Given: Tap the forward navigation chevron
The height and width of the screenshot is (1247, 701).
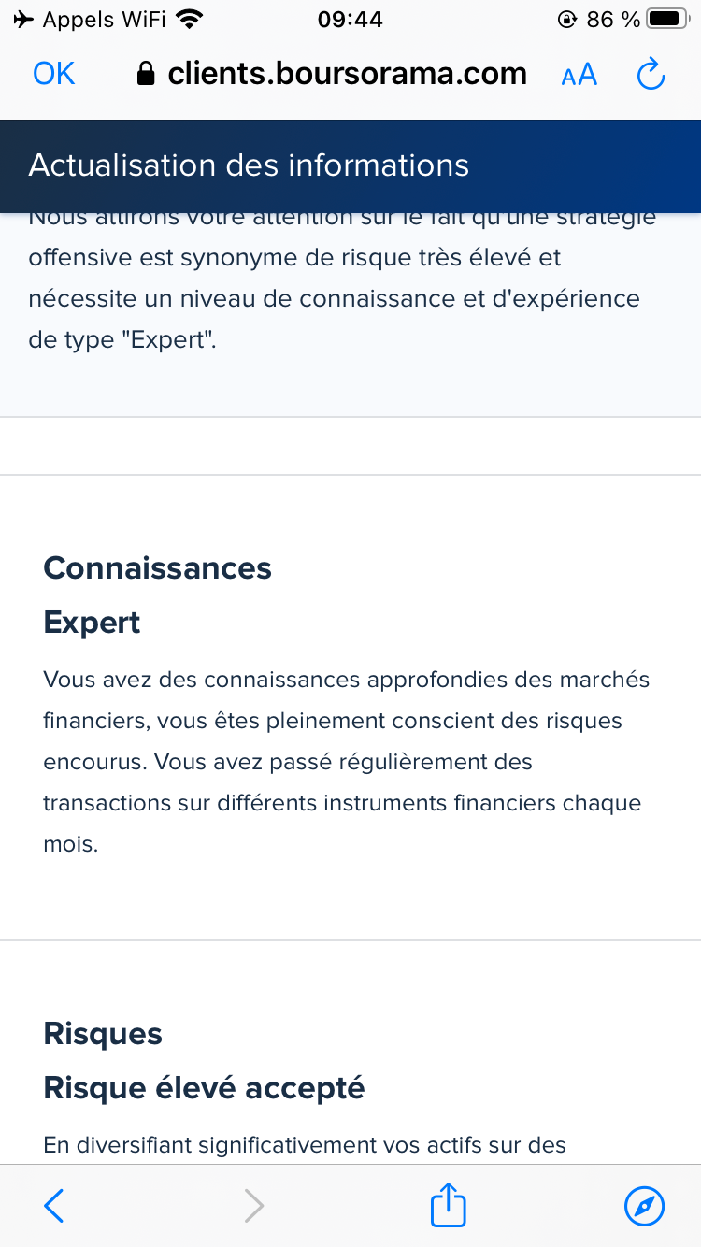Looking at the screenshot, I should 253,1206.
